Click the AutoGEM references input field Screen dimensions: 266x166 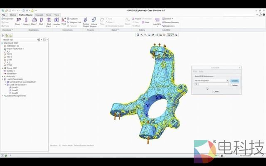click(213, 84)
